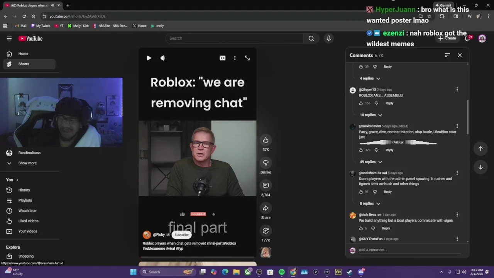Mute the Short's volume
The width and height of the screenshot is (494, 278).
[x=163, y=58]
